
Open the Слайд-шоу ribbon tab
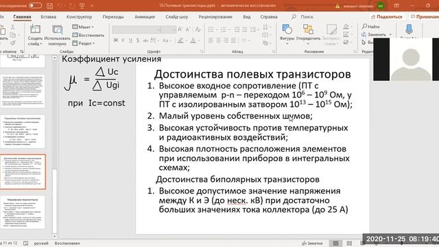pyautogui.click(x=177, y=16)
